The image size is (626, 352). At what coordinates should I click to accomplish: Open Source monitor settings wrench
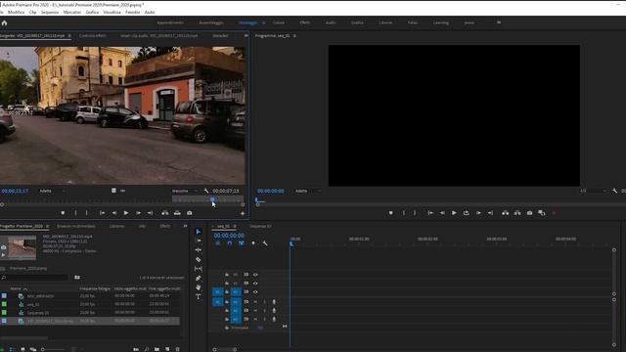click(x=206, y=191)
